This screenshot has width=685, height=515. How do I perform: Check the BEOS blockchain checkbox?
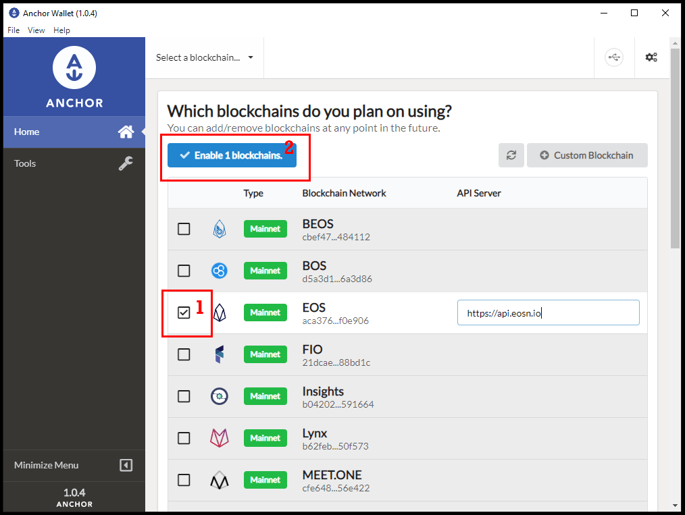click(x=184, y=229)
